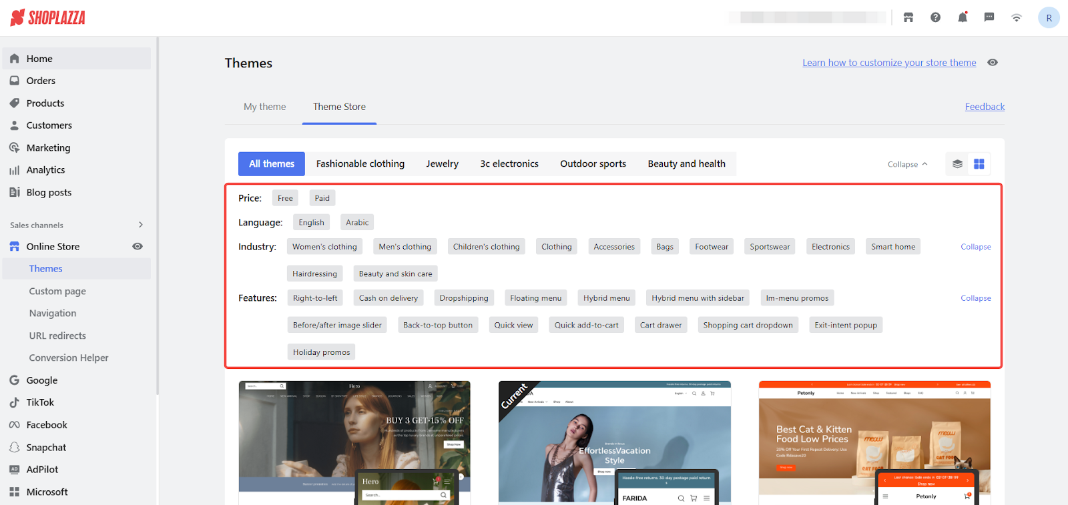Open Online Store section

coord(53,246)
